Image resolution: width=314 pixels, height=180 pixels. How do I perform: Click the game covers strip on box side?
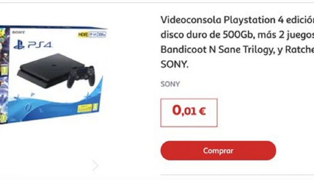pos(4,75)
